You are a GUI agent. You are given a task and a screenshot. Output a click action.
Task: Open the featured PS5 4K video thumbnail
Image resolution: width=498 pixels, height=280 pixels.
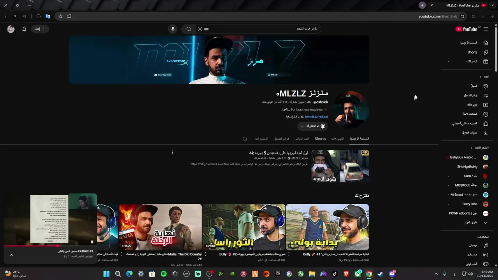click(340, 166)
